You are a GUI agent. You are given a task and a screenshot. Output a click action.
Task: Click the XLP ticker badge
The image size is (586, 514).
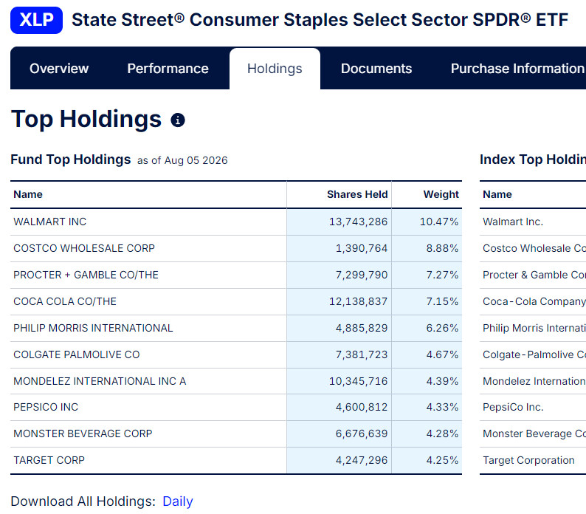coord(36,20)
